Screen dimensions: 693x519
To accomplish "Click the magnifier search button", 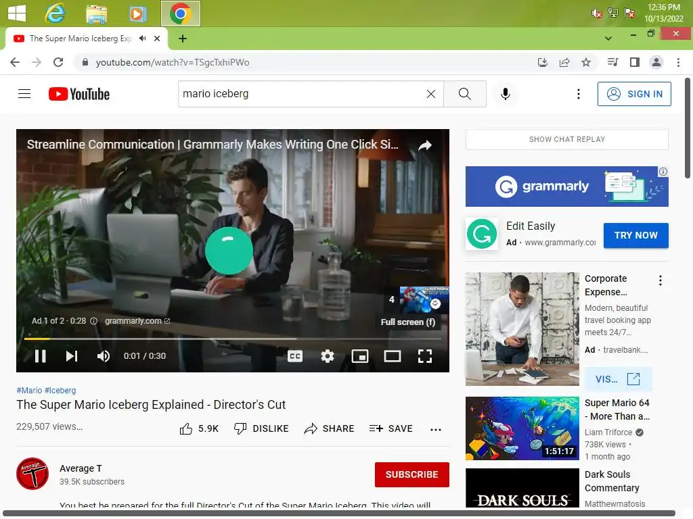I will point(464,93).
